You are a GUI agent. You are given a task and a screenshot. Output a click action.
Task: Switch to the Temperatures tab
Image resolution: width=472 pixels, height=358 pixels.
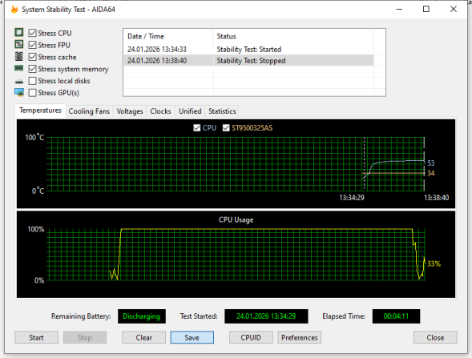click(x=40, y=111)
